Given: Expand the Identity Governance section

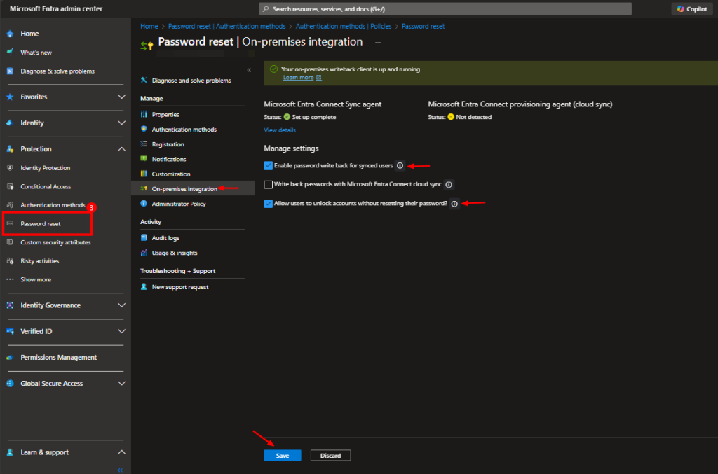Looking at the screenshot, I should (121, 305).
